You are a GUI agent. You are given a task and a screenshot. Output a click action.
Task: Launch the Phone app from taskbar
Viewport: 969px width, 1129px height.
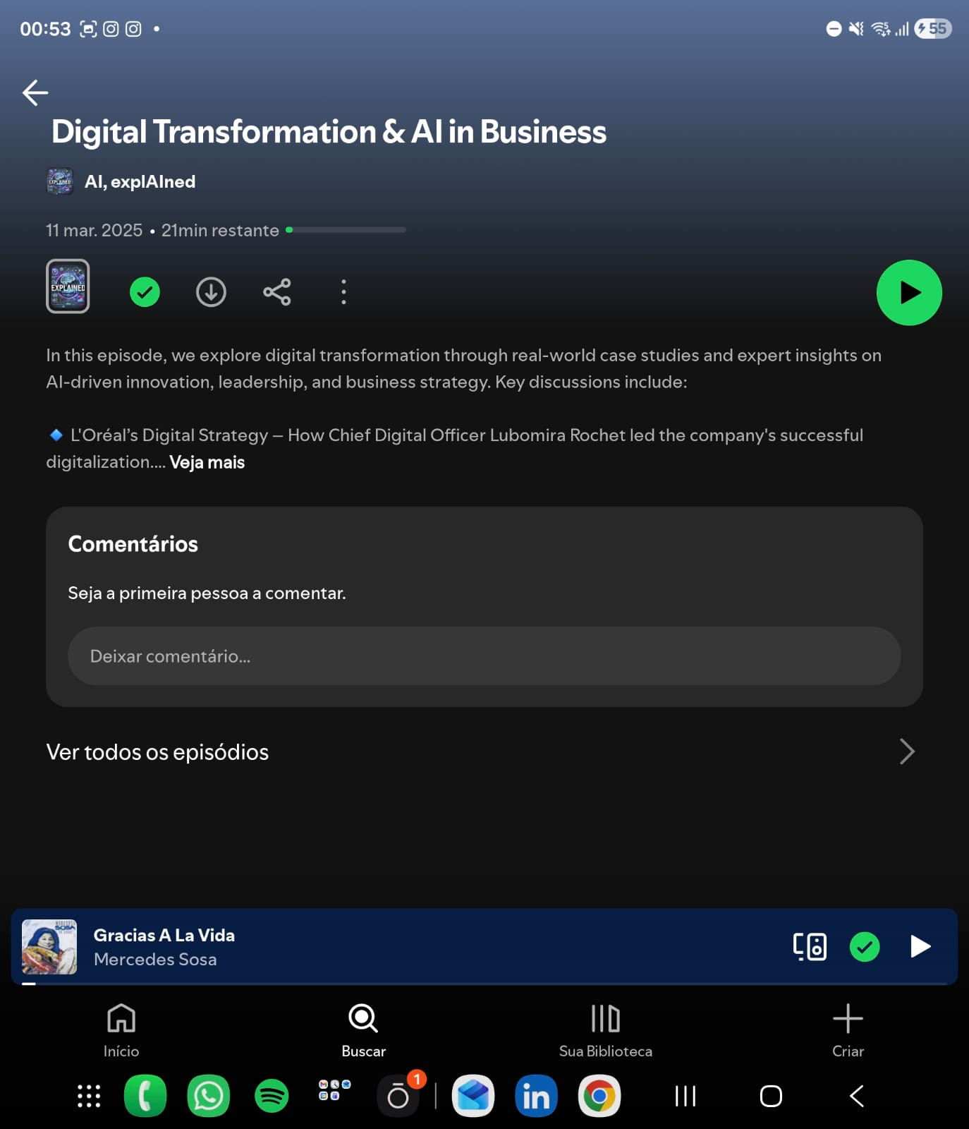[x=145, y=1096]
